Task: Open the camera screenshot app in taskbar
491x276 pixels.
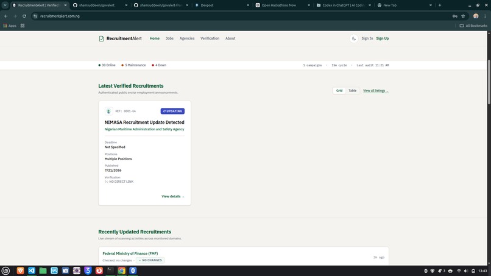Action: click(65, 271)
